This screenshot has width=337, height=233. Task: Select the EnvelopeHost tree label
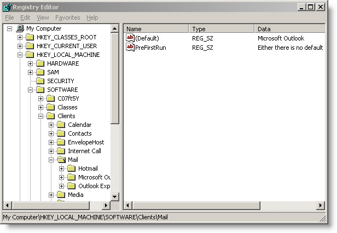(86, 142)
